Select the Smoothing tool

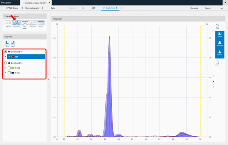coord(220,44)
